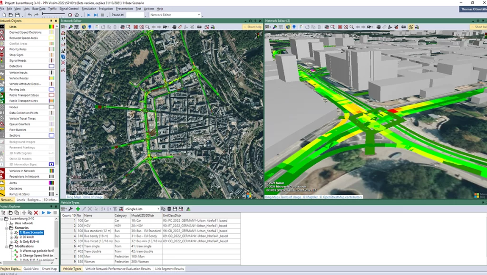Stop the simulation in the main toolbar
This screenshot has width=487, height=275.
pos(103,15)
